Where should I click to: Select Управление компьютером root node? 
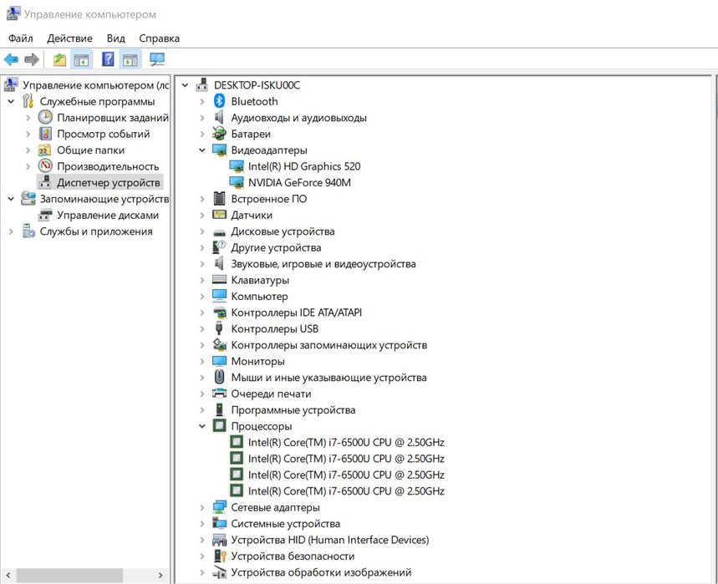[x=95, y=85]
